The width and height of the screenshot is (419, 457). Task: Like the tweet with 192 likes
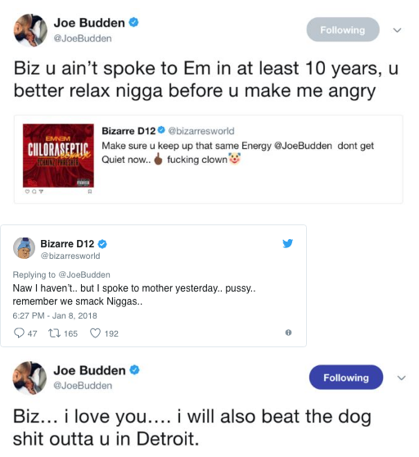[95, 333]
